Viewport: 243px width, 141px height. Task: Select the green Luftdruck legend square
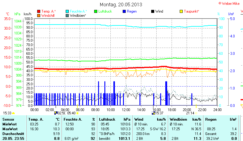[x=96, y=11]
